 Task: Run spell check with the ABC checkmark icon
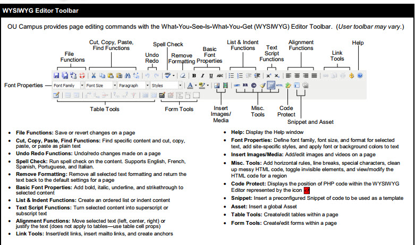[167, 75]
